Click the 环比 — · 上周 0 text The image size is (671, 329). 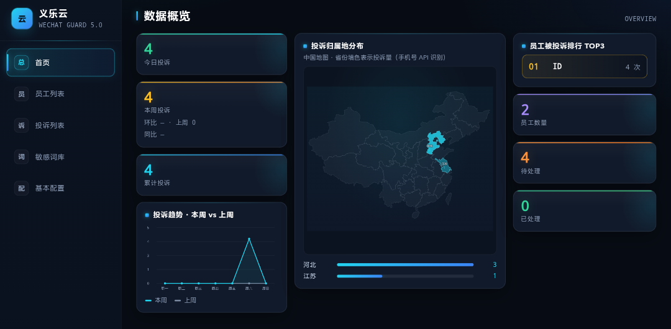(x=170, y=122)
